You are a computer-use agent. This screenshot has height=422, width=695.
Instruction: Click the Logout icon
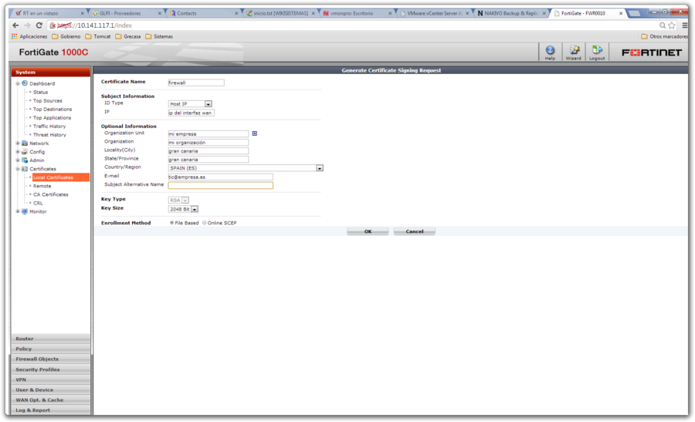click(597, 51)
